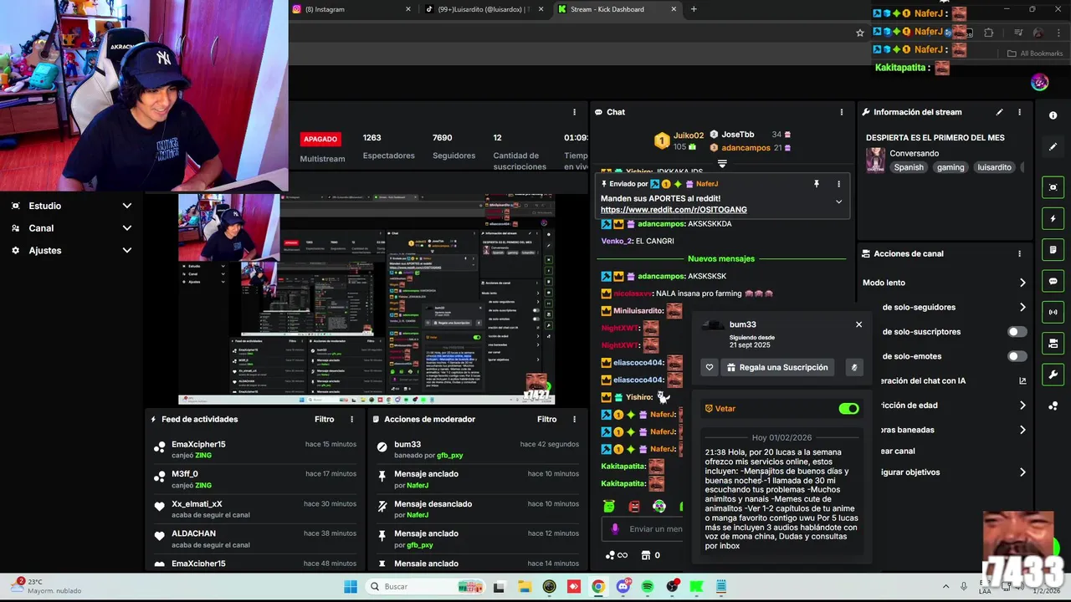Open external link for chat con IA
Screen dimensions: 1071x602
(1022, 380)
